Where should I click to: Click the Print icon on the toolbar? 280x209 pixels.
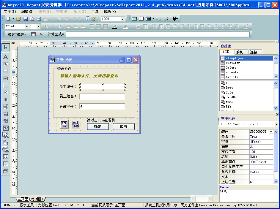[x=39, y=19]
